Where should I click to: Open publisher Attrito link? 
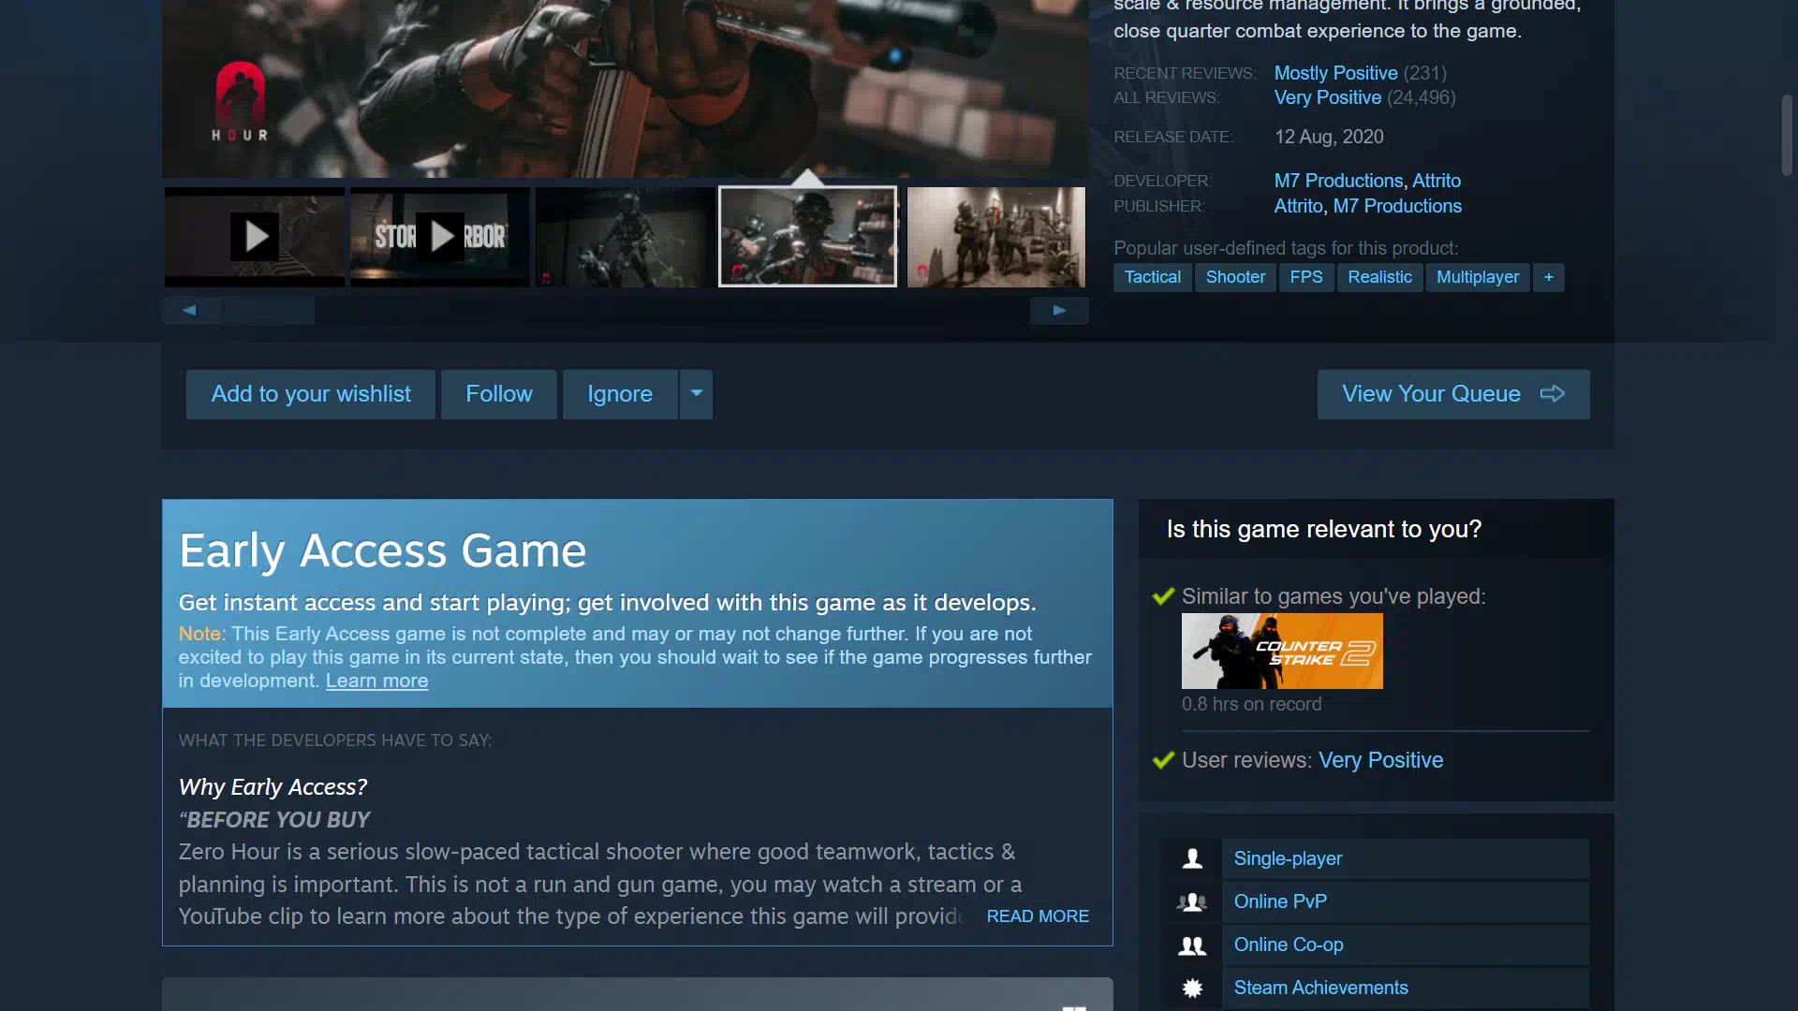(1298, 206)
